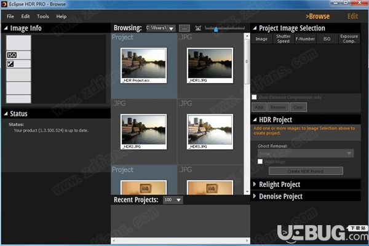
Task: Click the browse folder ellipsis button
Action: (x=184, y=28)
